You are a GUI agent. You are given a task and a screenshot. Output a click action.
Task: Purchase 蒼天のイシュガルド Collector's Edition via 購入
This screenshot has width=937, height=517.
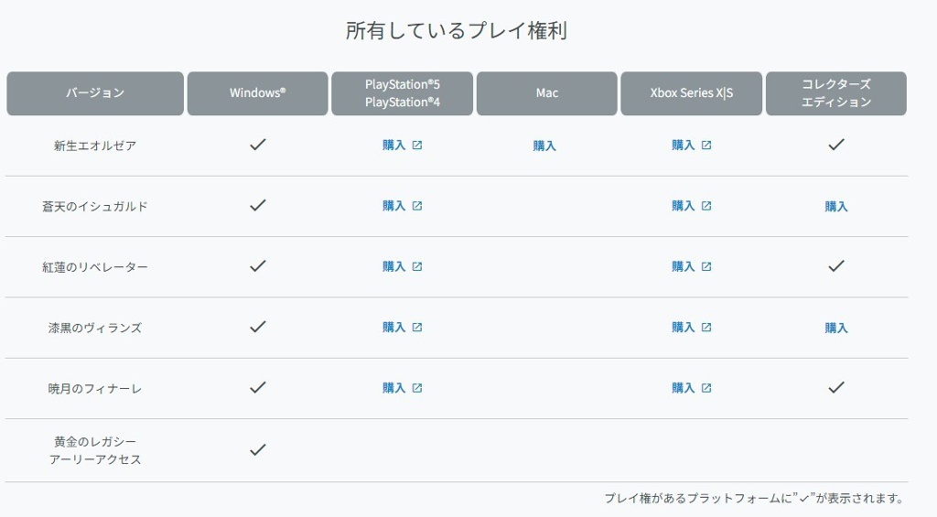[836, 207]
